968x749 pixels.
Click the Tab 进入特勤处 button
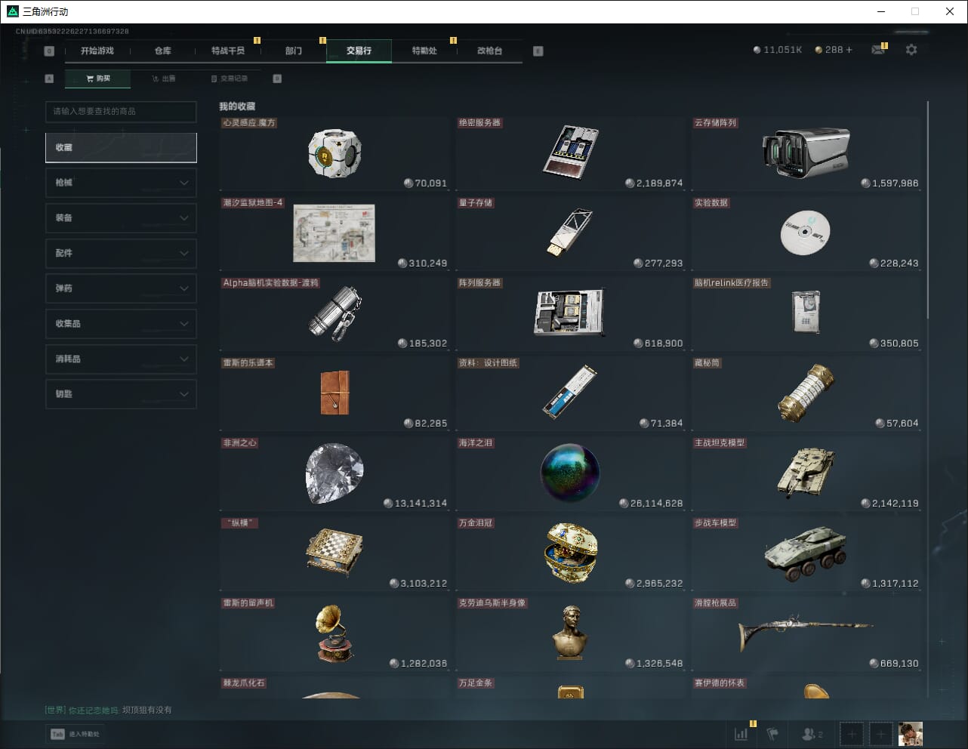click(x=76, y=734)
